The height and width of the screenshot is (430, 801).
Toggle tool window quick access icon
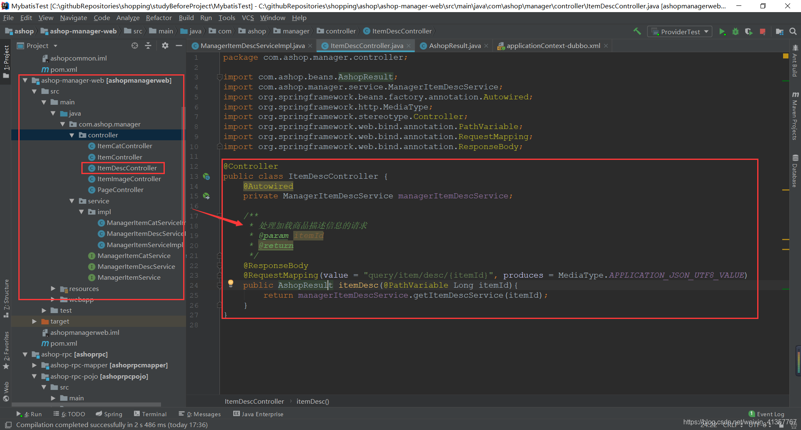pyautogui.click(x=8, y=425)
